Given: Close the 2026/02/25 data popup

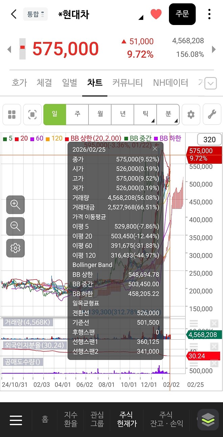Looking at the screenshot, I should pyautogui.click(x=155, y=149).
